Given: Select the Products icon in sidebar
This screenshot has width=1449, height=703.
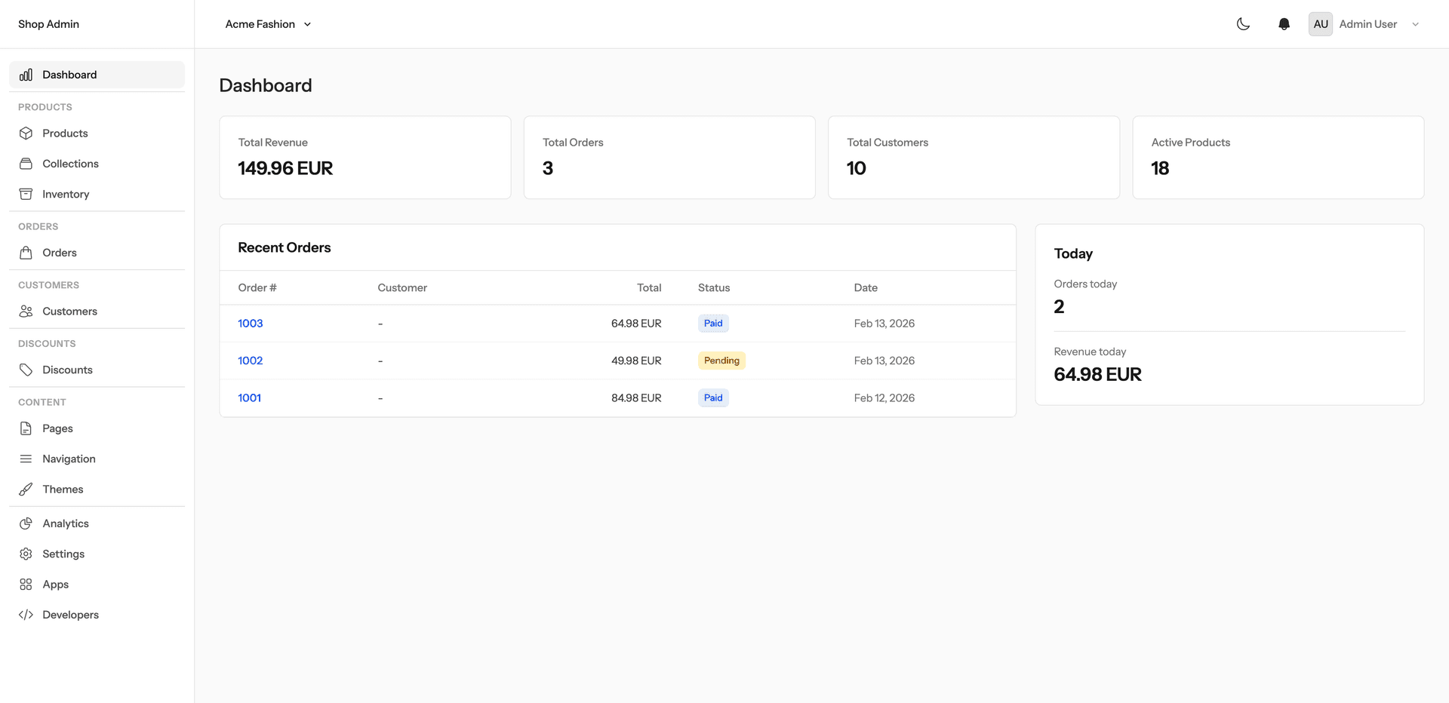Looking at the screenshot, I should point(26,133).
